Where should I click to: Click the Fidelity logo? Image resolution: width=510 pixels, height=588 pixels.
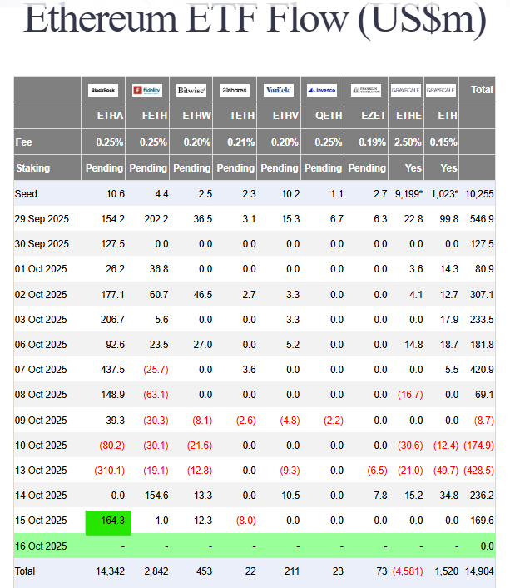[148, 90]
